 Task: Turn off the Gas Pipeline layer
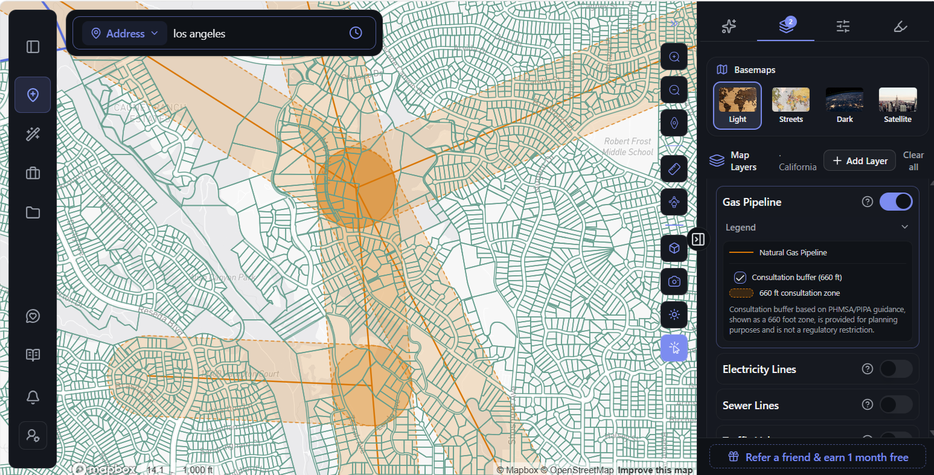(x=896, y=202)
